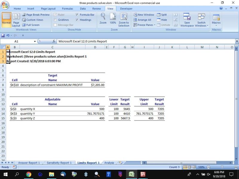Click Save Workspace

187,20
